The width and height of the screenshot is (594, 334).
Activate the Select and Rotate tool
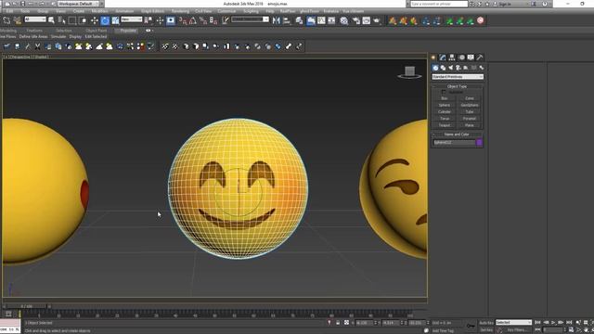pyautogui.click(x=105, y=20)
